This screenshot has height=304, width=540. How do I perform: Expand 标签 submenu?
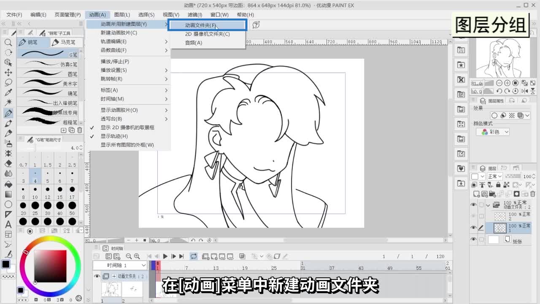128,90
